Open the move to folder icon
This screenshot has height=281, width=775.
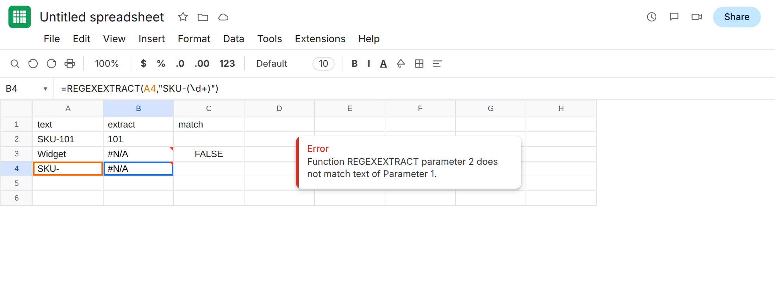(203, 17)
